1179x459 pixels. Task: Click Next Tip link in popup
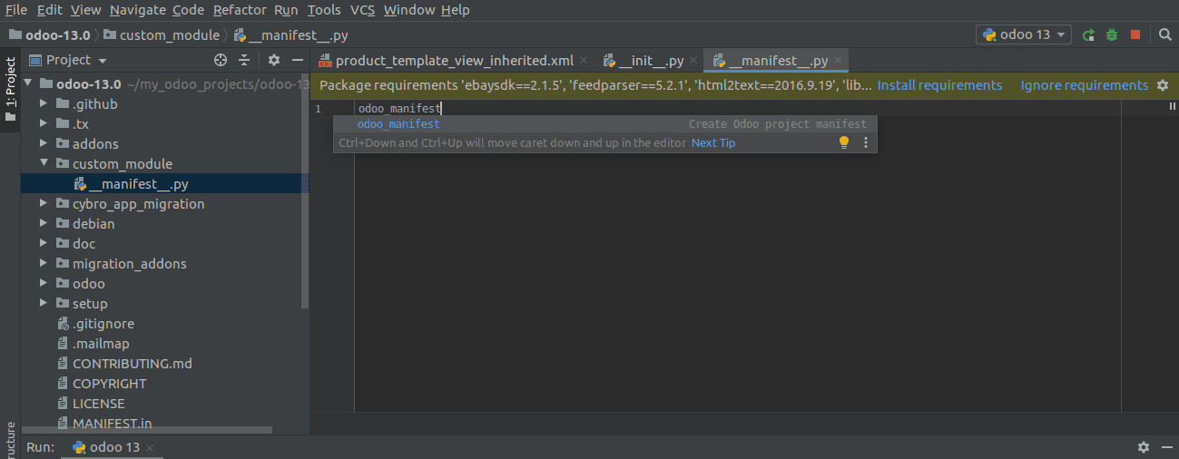(x=713, y=142)
